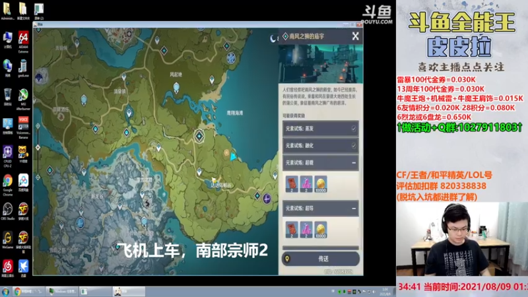Click the middle handle on the map zoom slider
The image size is (528, 297).
point(38,147)
